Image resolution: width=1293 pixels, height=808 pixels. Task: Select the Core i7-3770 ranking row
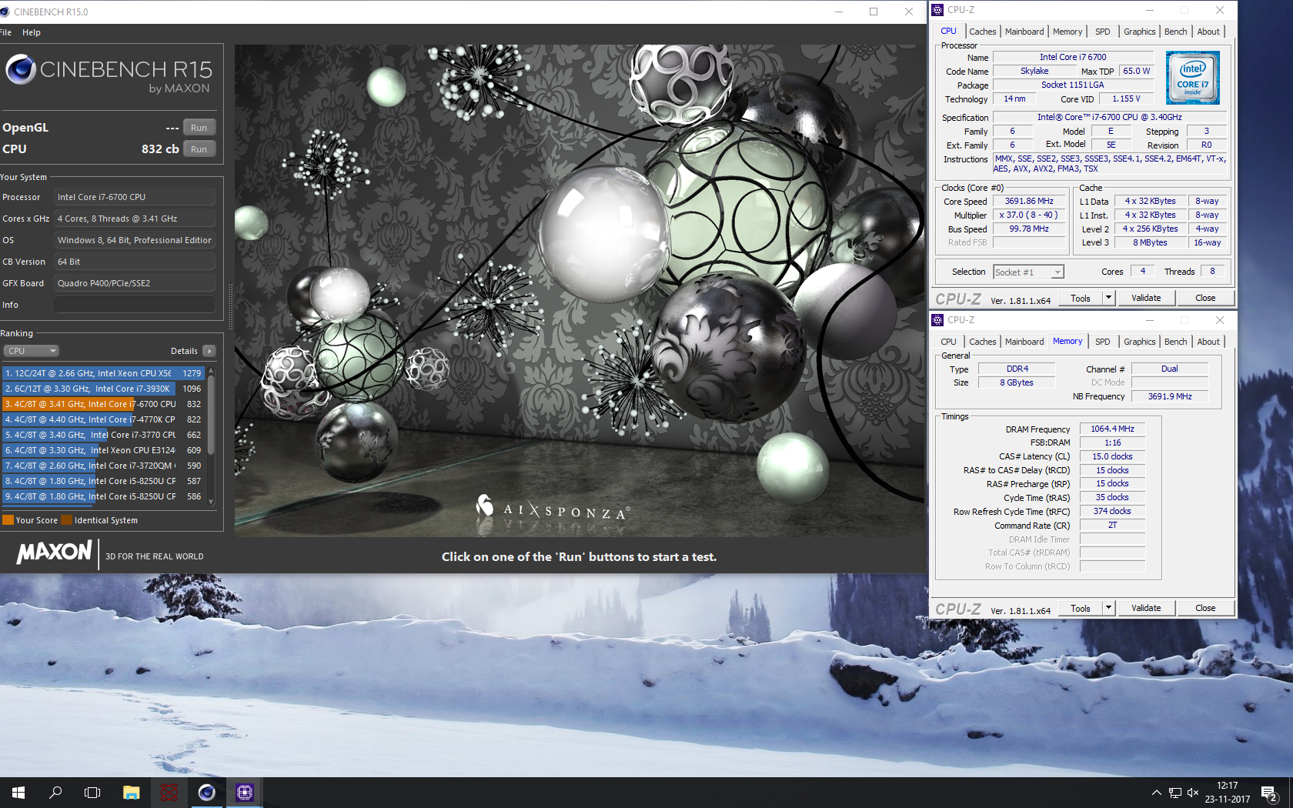[x=103, y=435]
